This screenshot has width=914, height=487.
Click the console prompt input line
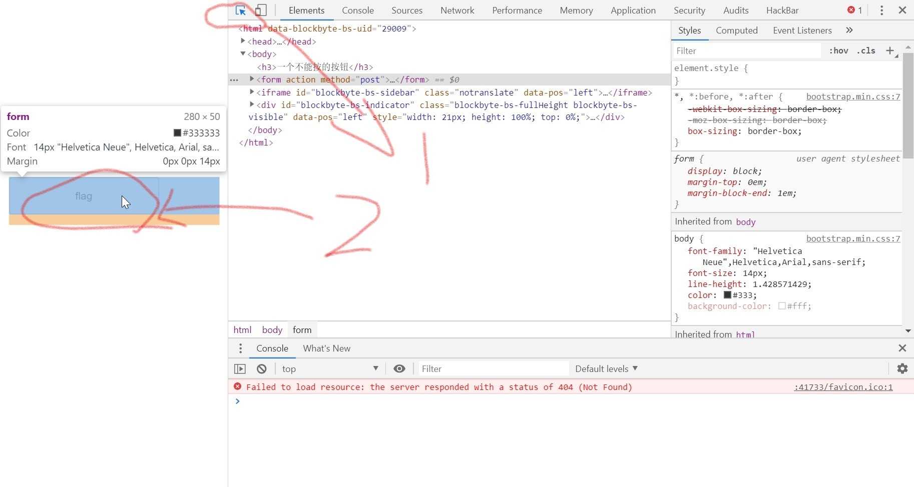coord(571,401)
